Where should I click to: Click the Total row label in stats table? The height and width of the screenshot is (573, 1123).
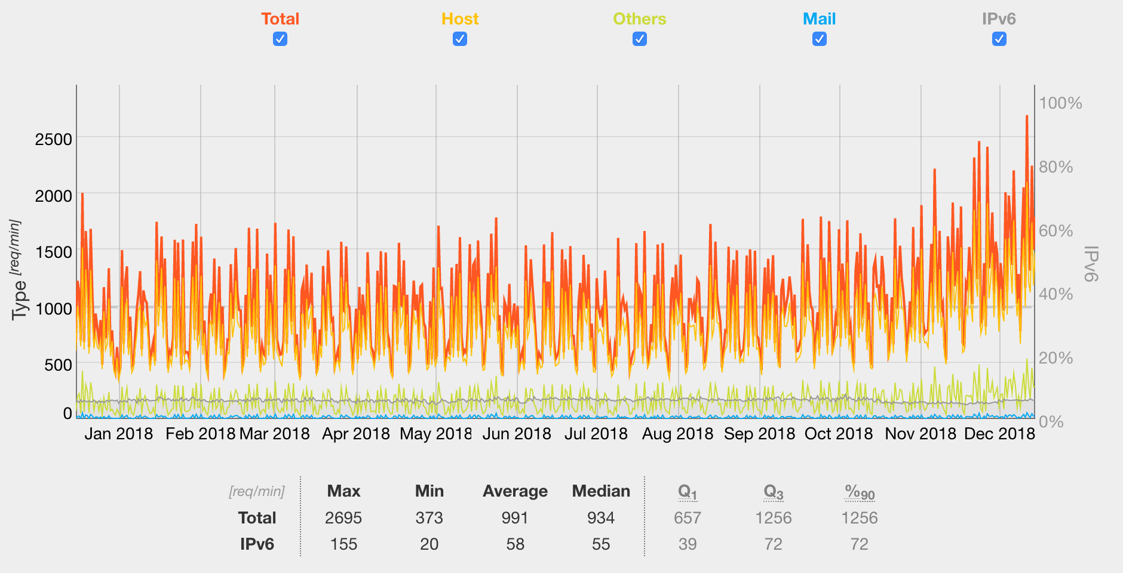click(x=257, y=517)
